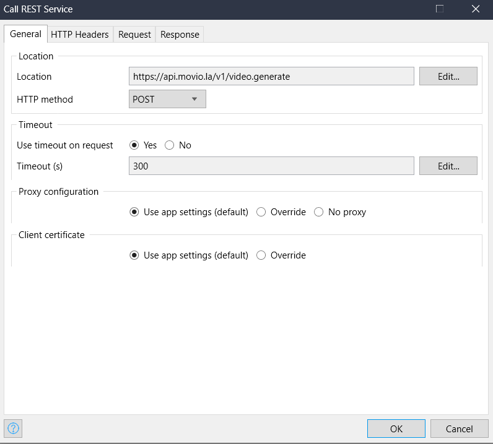Choose proxy 'Use app settings (default)' option

click(134, 212)
